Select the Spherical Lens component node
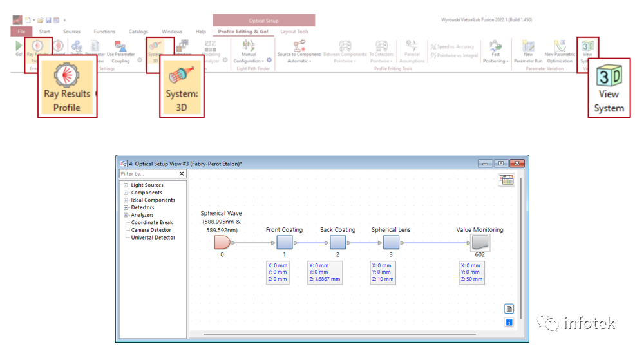The height and width of the screenshot is (349, 635). [x=391, y=243]
